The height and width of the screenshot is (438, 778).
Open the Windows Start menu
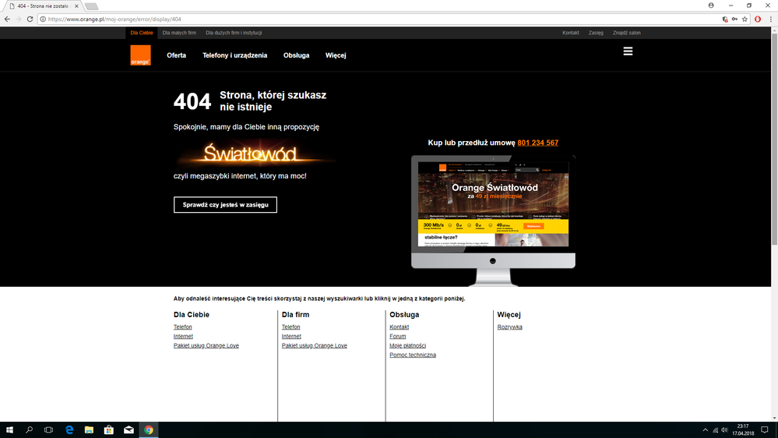coord(9,430)
